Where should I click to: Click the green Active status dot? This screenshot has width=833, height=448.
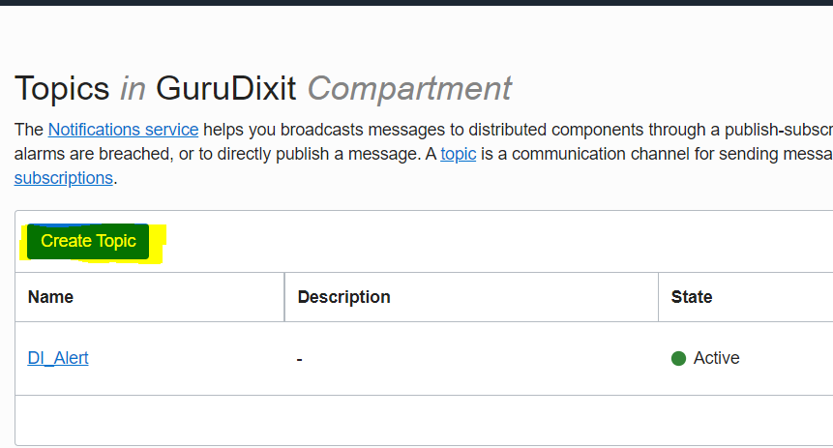(678, 359)
